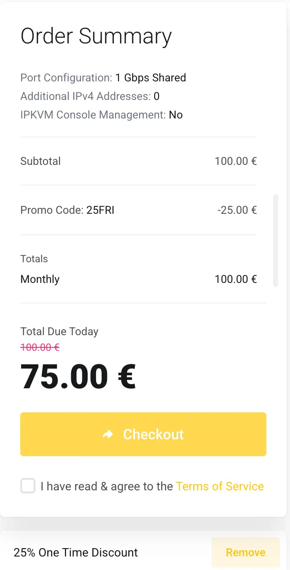Click the IPKVM Console Management line

click(101, 115)
